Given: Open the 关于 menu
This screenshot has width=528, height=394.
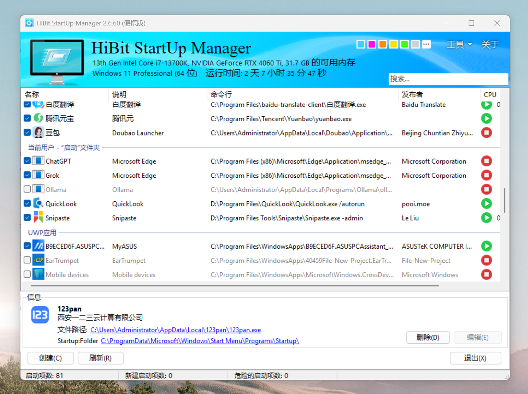Looking at the screenshot, I should tap(490, 44).
